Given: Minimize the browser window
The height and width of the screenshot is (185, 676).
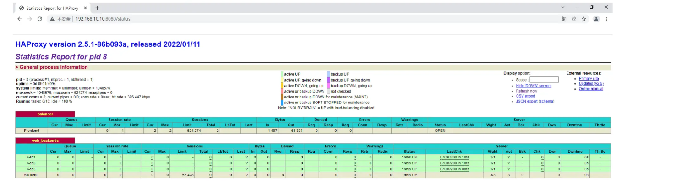Looking at the screenshot, I should 577,7.
